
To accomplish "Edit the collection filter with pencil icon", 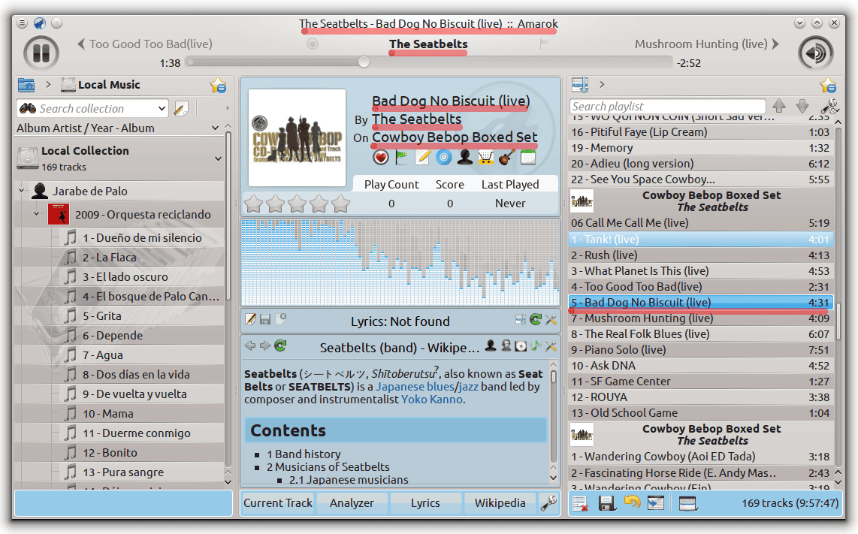I will pyautogui.click(x=180, y=108).
